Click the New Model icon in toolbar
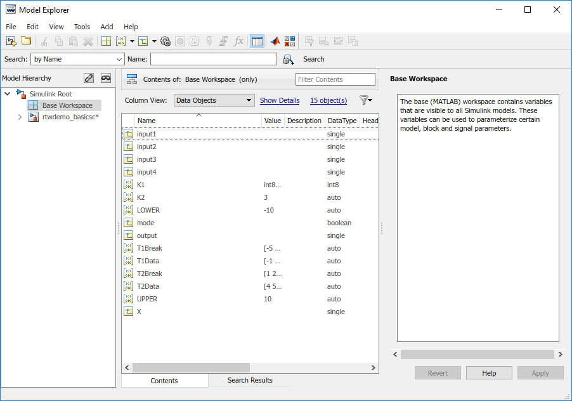 (x=11, y=41)
